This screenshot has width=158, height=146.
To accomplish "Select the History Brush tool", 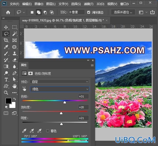I will [x=6, y=60].
